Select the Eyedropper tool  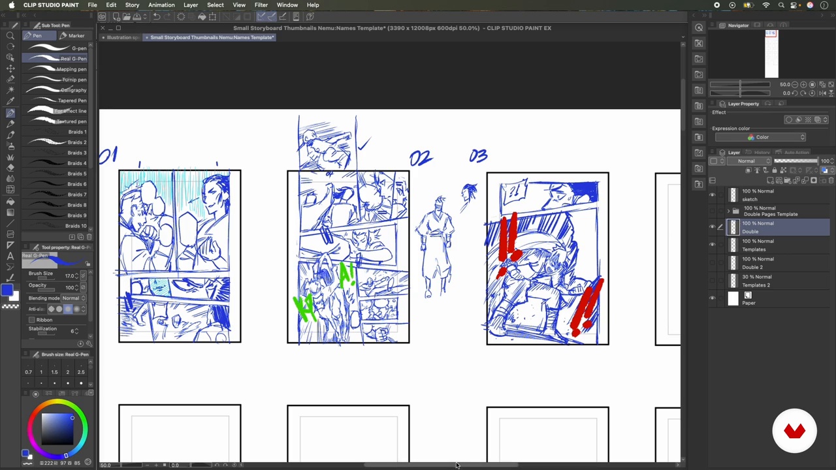10,101
